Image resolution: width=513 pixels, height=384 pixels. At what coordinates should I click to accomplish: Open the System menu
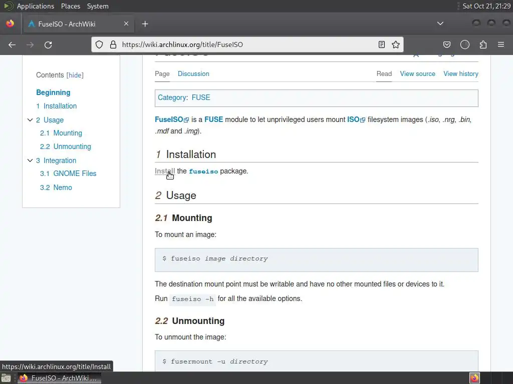98,6
